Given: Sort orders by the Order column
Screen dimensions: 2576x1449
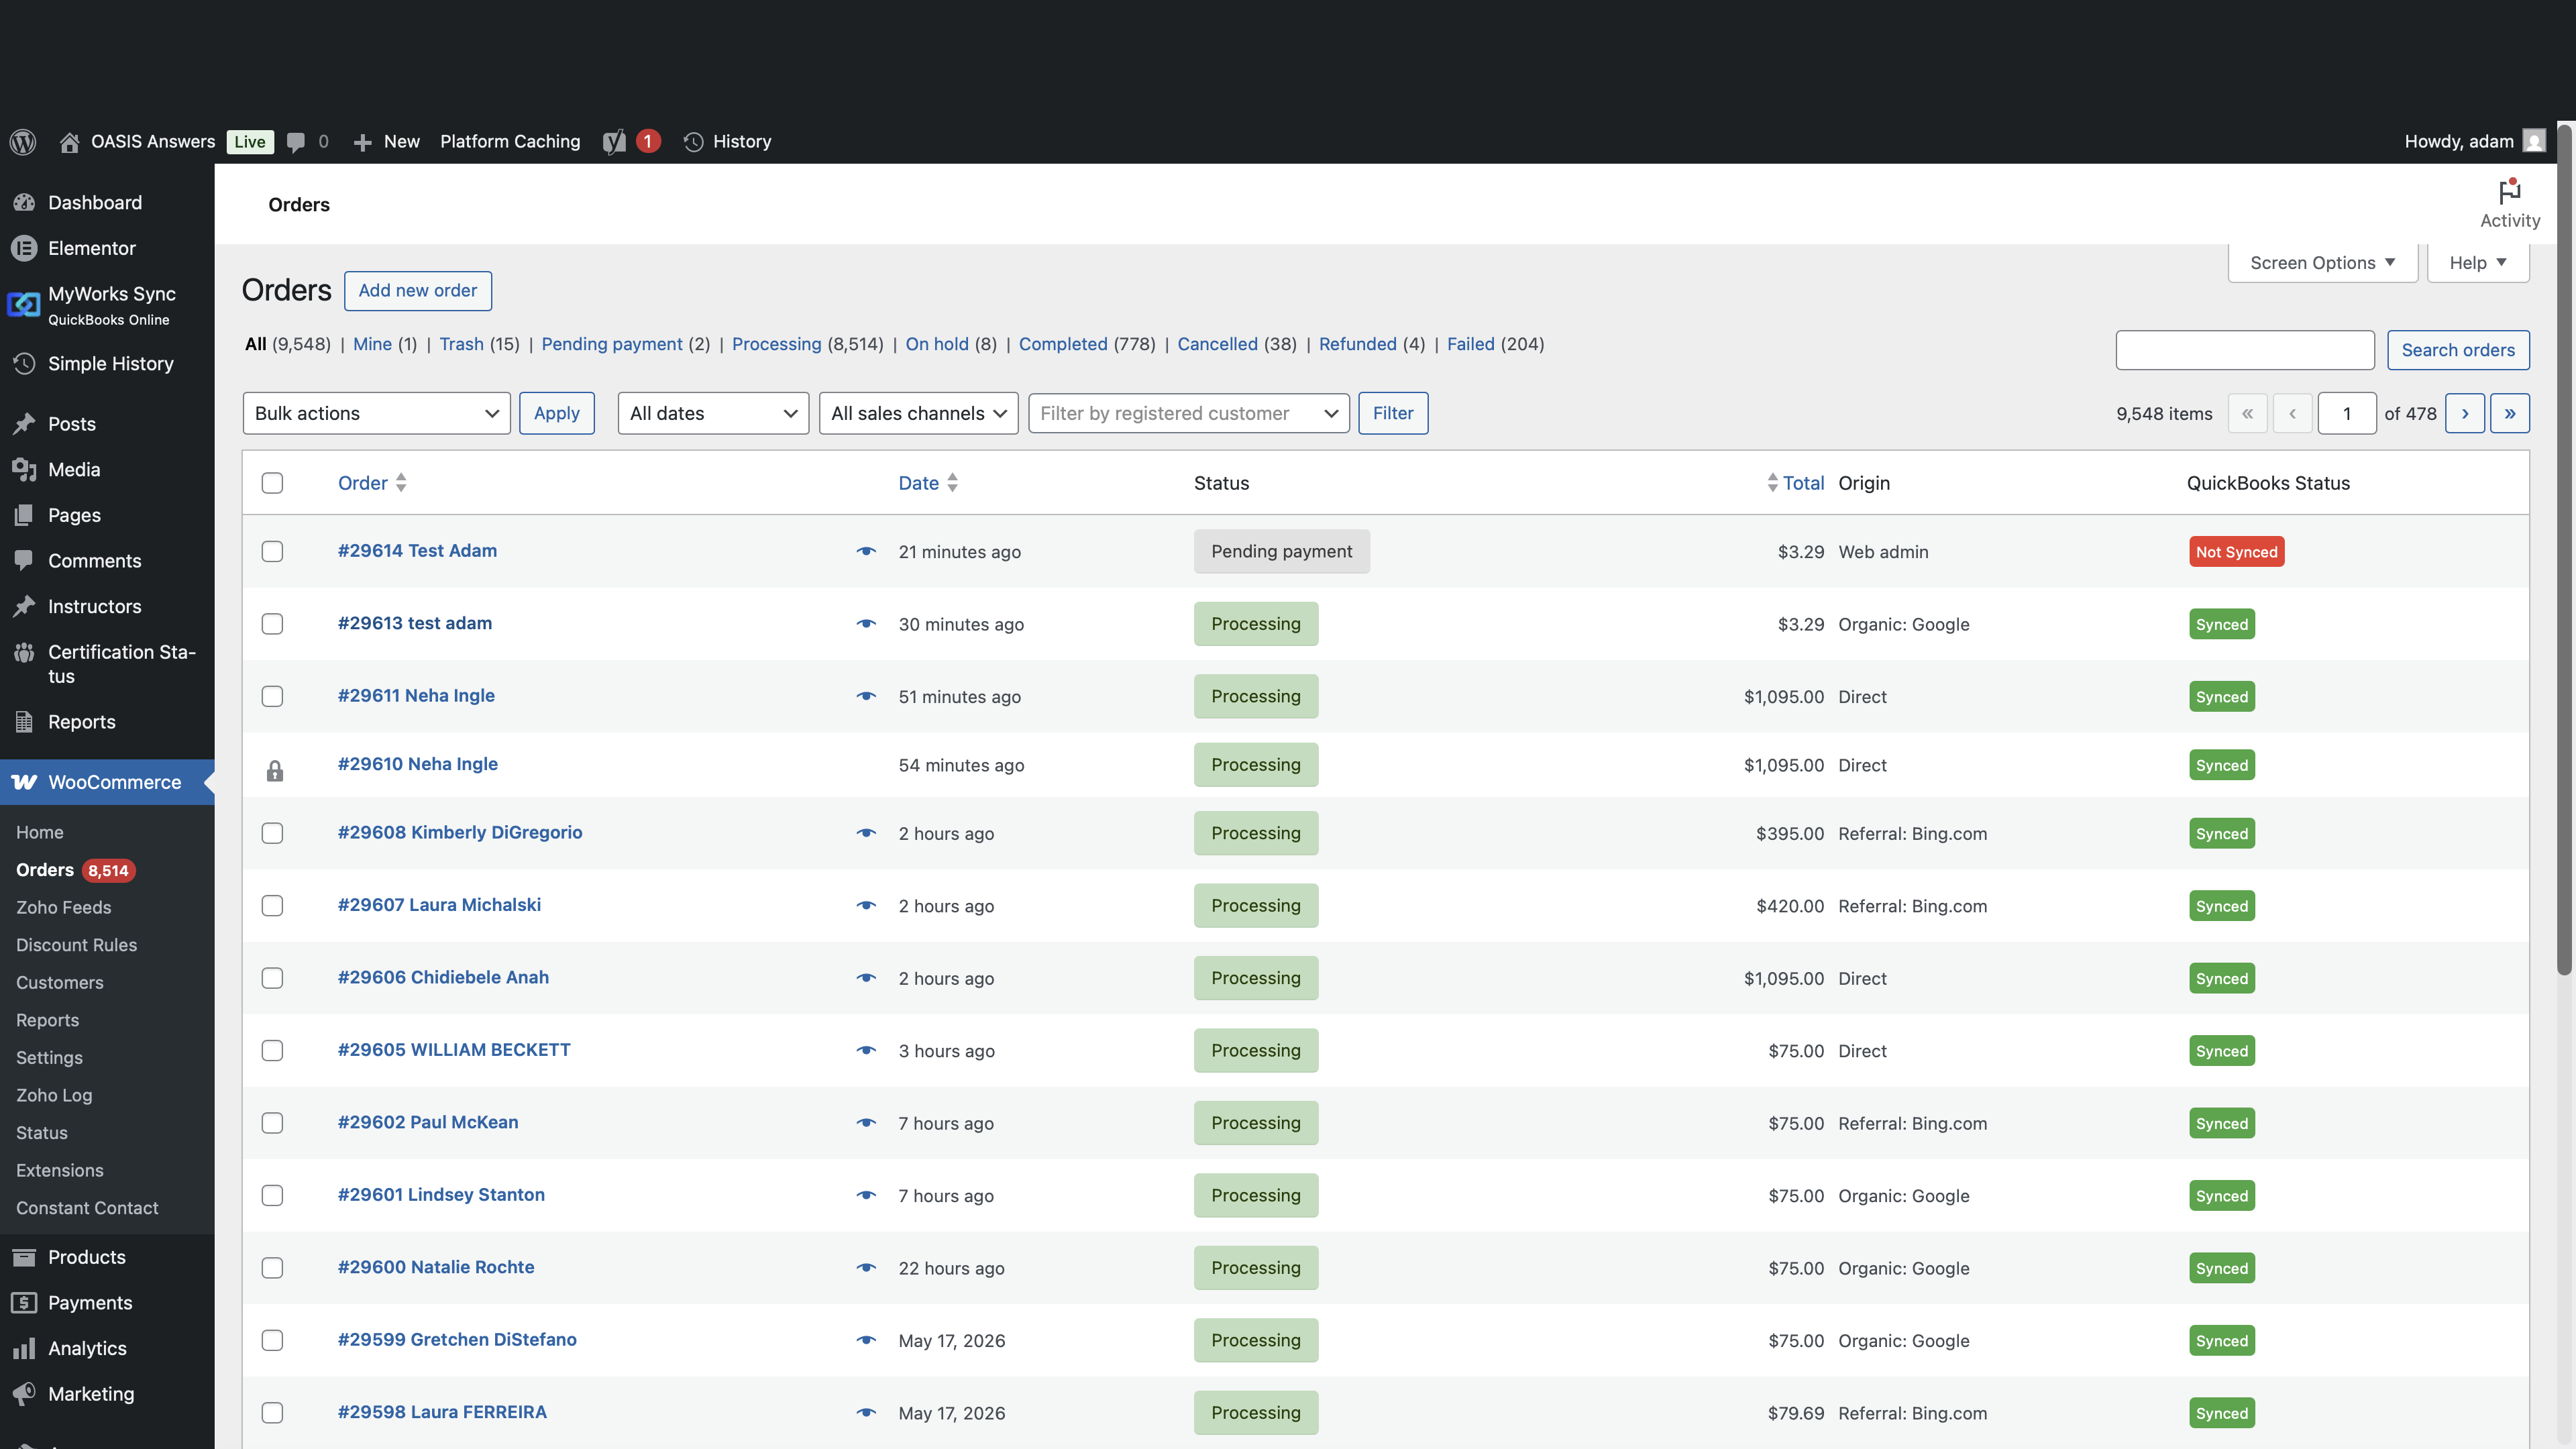Looking at the screenshot, I should click(372, 483).
